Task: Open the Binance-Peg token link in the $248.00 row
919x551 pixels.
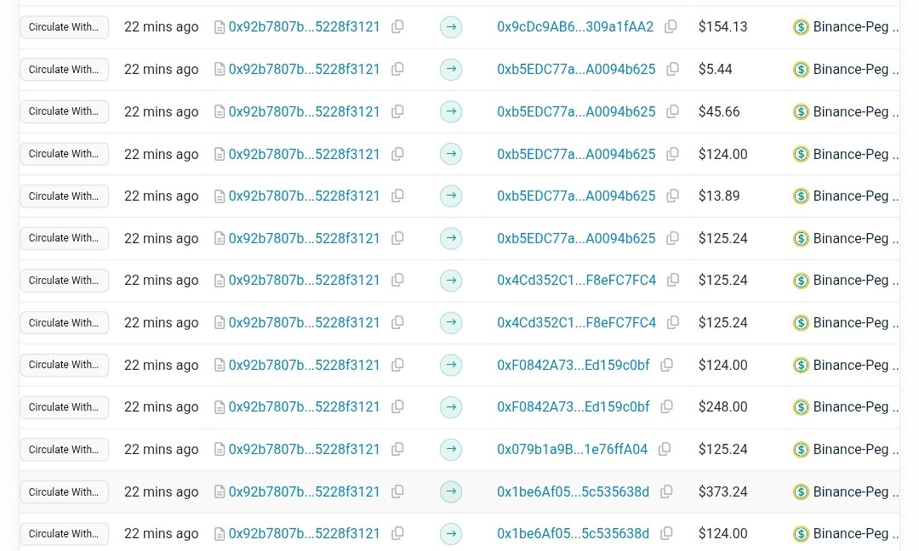Action: (851, 406)
